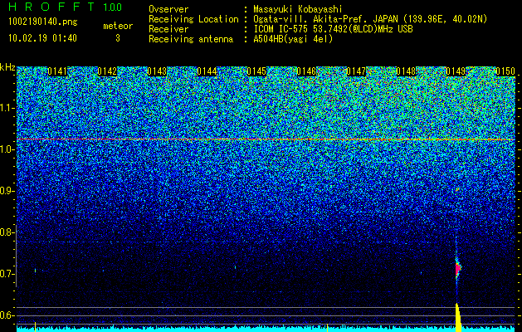The height and width of the screenshot is (332, 522).
Task: Click the red meteor echo burst
Action: pyautogui.click(x=458, y=268)
